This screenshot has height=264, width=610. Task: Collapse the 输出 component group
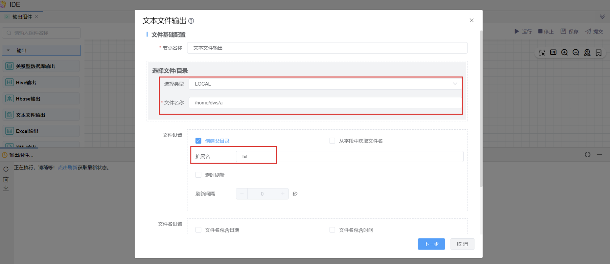[x=8, y=51]
